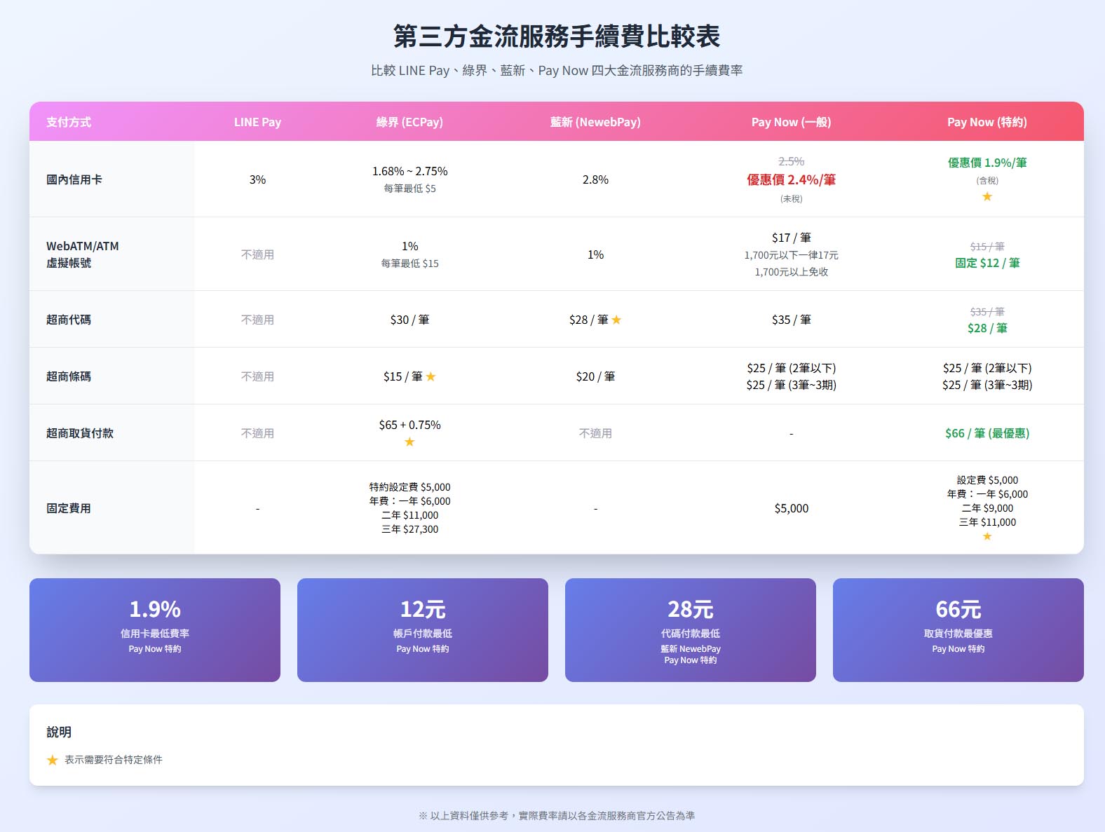Click the 說明 section heading
1105x832 pixels.
coord(59,732)
